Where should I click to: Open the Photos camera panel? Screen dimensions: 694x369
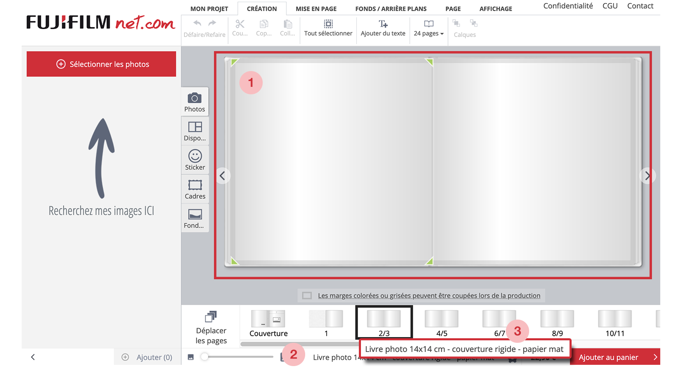pos(195,102)
